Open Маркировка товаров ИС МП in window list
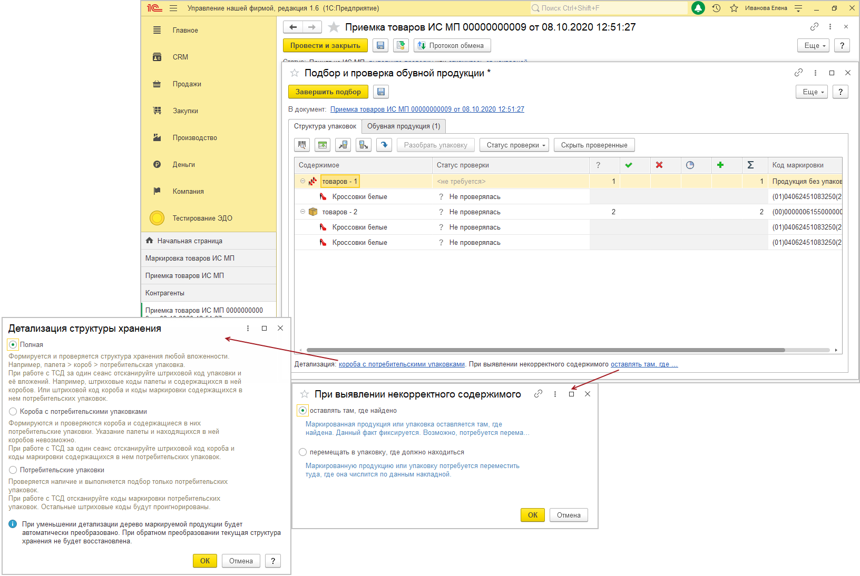This screenshot has height=576, width=860. point(209,258)
